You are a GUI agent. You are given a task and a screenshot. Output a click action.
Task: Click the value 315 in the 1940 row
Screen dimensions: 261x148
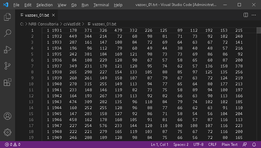[x=88, y=84]
